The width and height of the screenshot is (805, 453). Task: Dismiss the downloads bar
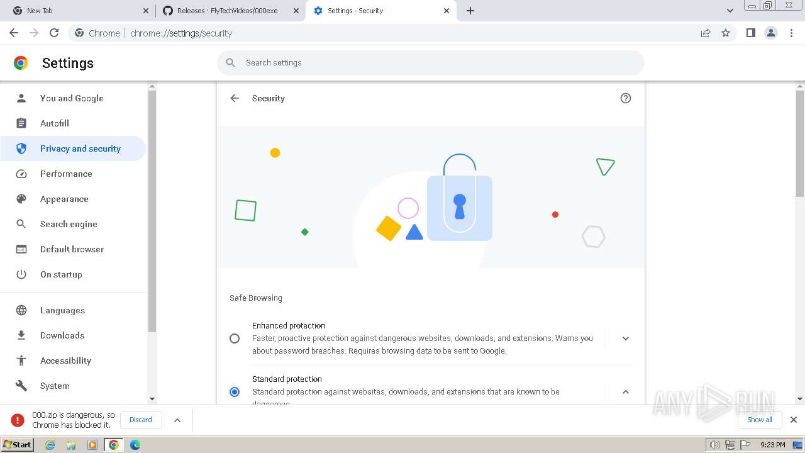point(794,420)
